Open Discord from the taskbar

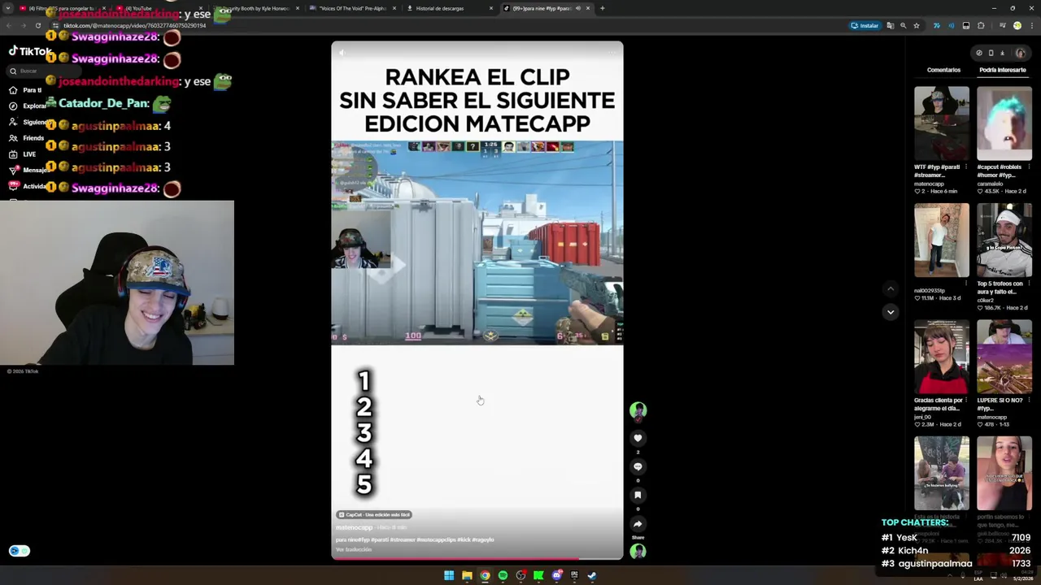[x=556, y=575]
